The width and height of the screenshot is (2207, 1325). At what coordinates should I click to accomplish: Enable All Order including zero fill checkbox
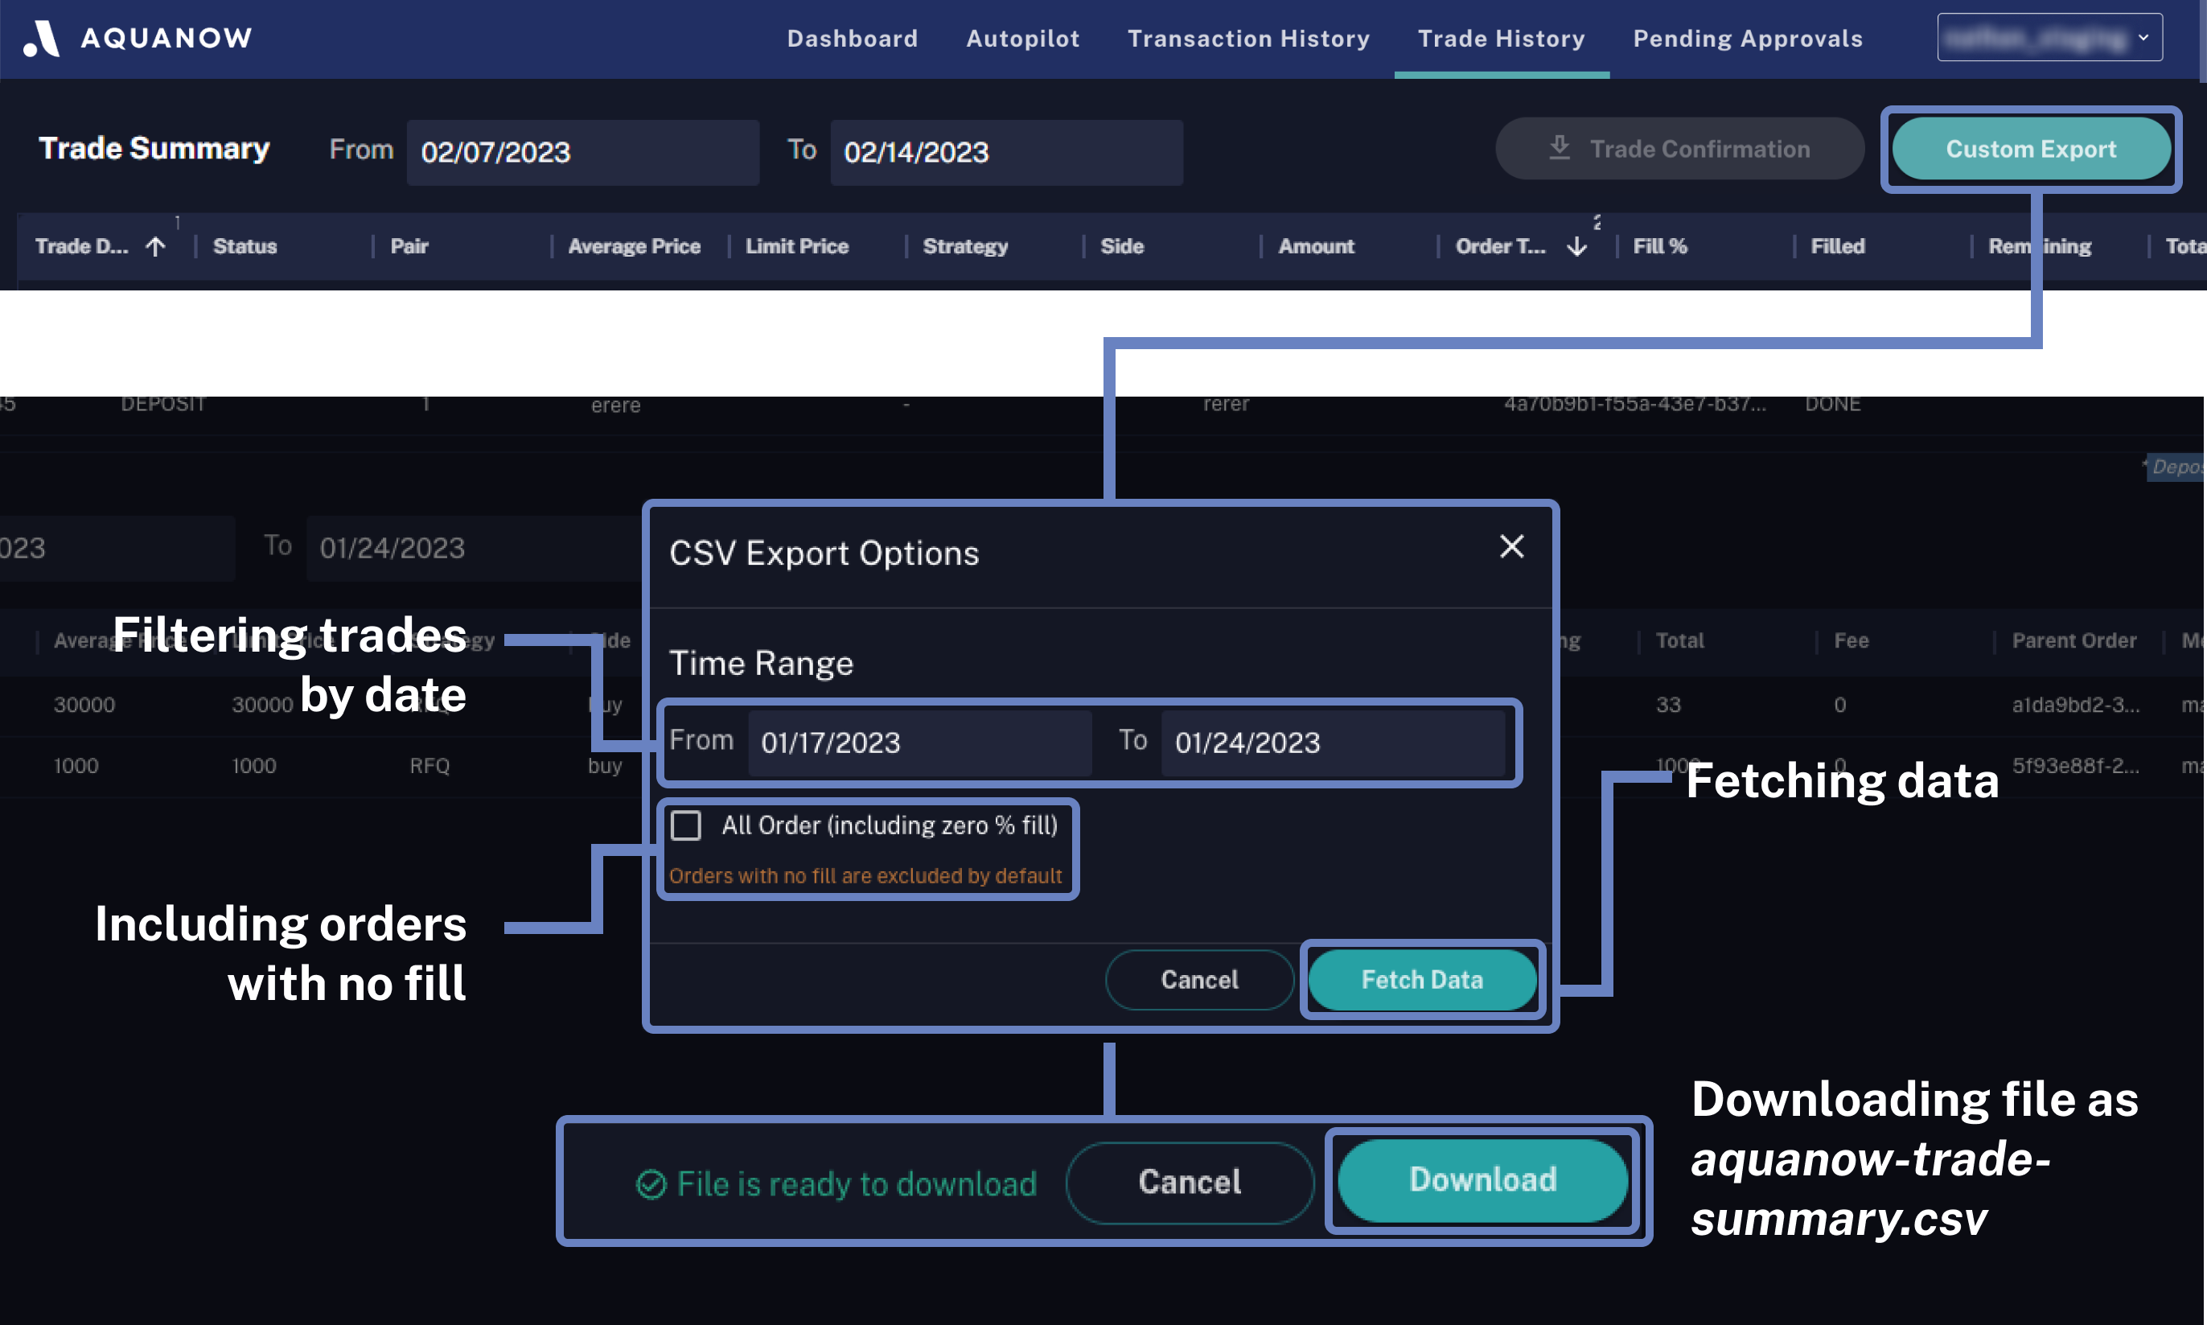click(685, 825)
